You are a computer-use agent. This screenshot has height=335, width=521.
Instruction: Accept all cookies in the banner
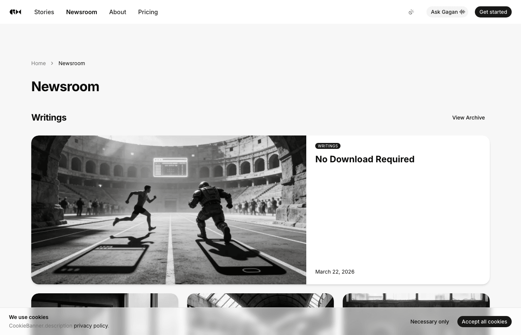[x=484, y=322]
